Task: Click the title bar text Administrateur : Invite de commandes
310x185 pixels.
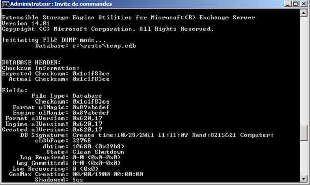Action: pos(61,4)
